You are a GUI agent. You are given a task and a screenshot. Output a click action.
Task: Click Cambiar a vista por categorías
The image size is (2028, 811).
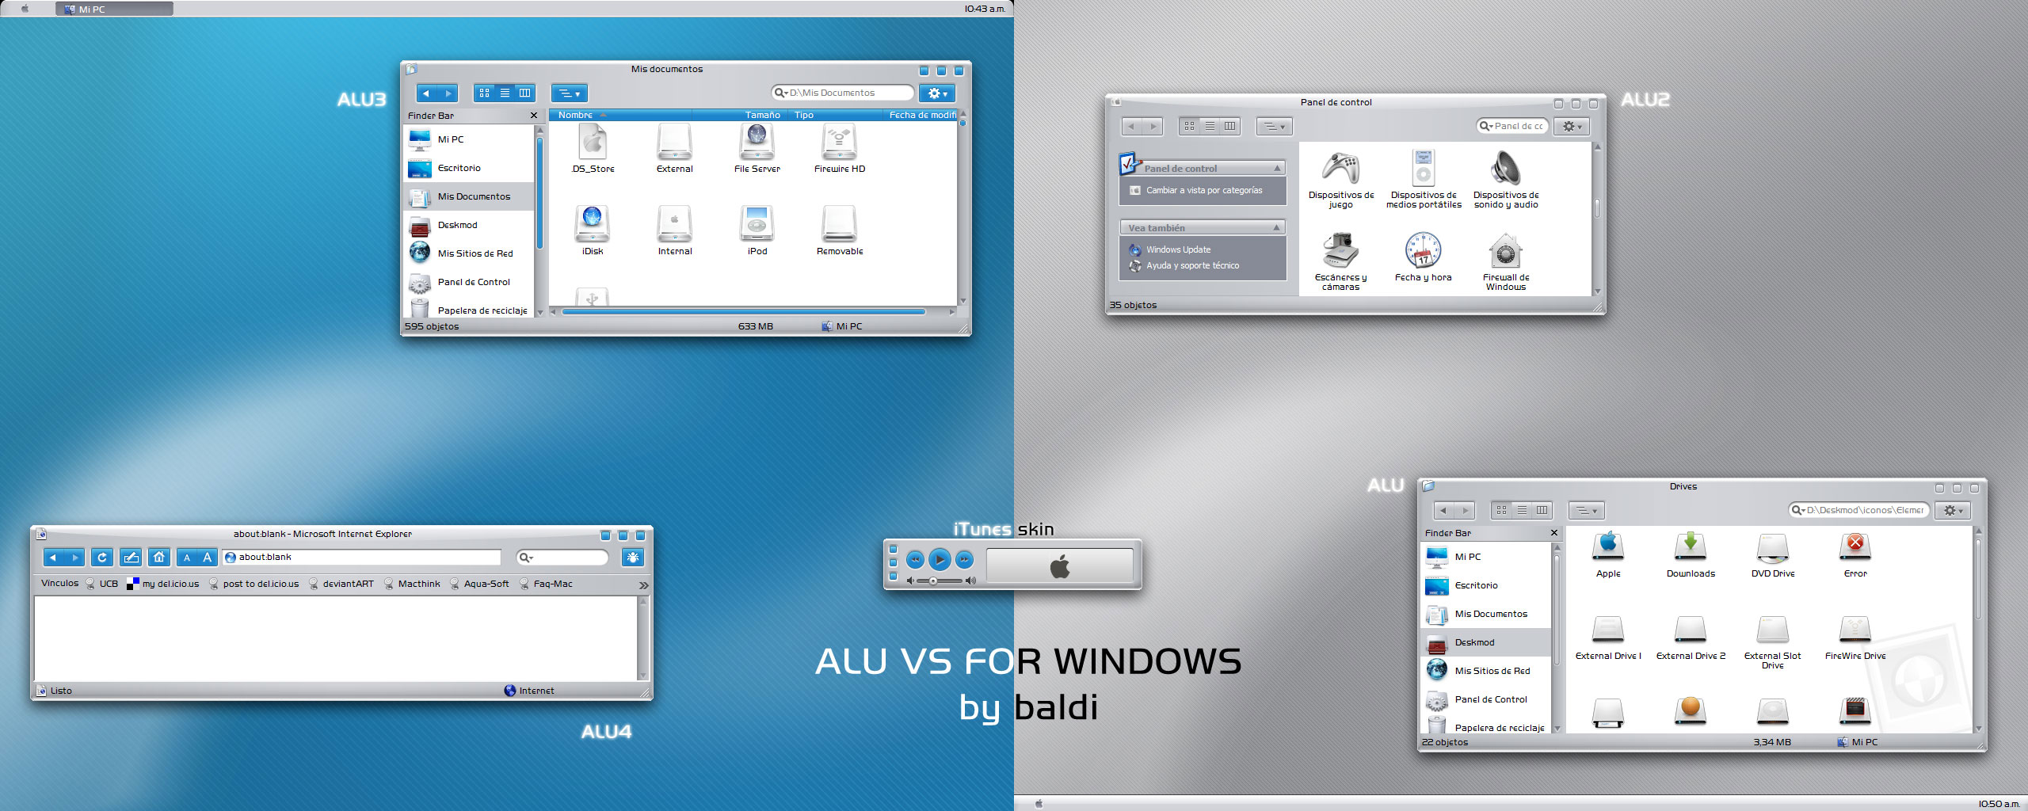(x=1204, y=191)
